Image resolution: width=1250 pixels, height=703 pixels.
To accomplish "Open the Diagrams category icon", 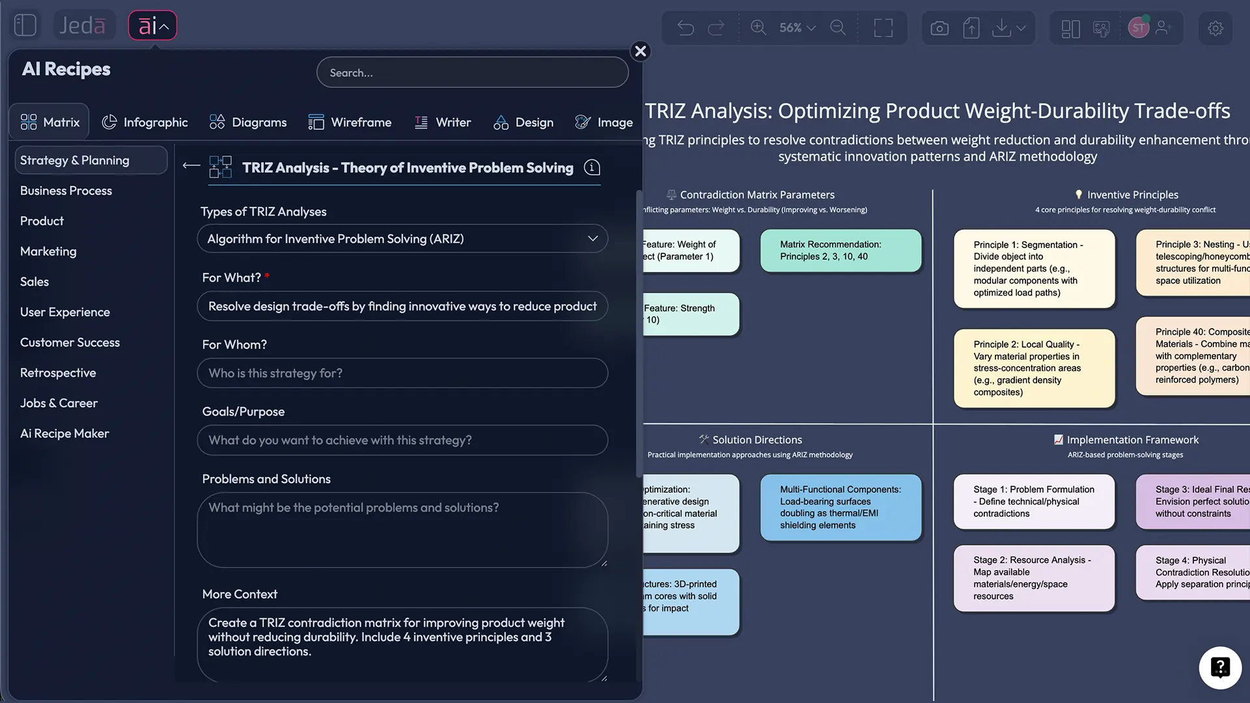I will click(x=217, y=122).
